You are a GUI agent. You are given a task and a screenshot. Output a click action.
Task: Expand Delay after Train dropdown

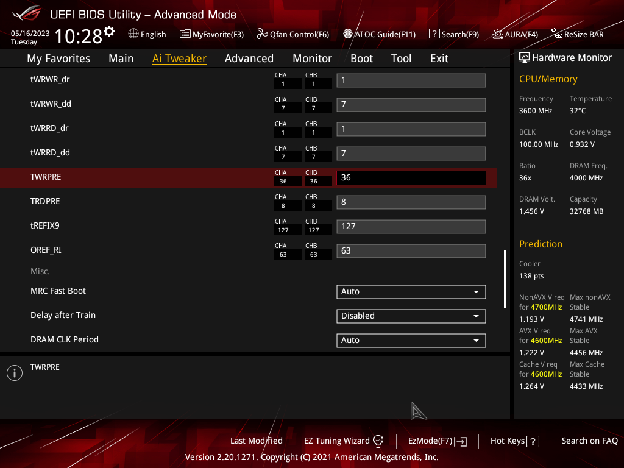point(411,316)
